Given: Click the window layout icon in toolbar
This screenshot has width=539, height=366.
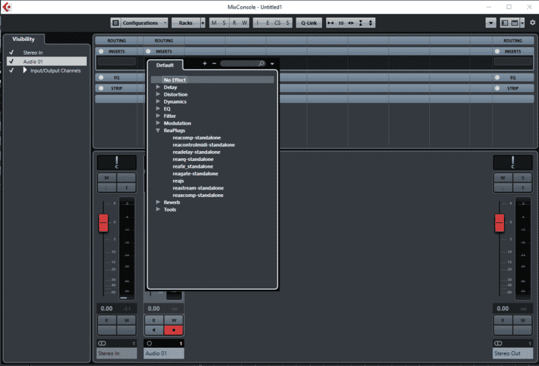Looking at the screenshot, I should pyautogui.click(x=504, y=23).
